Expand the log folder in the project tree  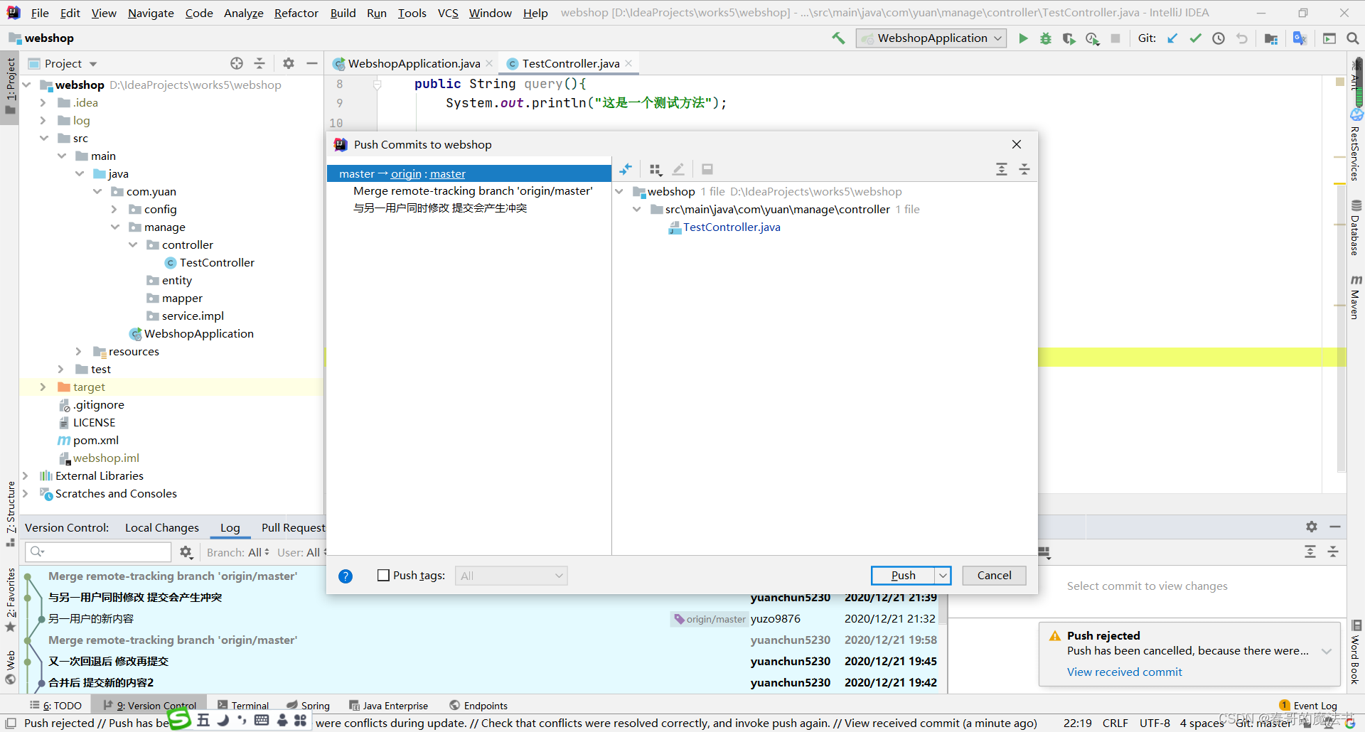click(43, 120)
